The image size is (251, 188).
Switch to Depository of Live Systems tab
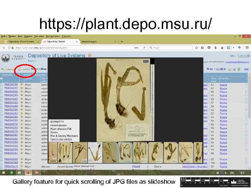pyautogui.click(x=21, y=41)
